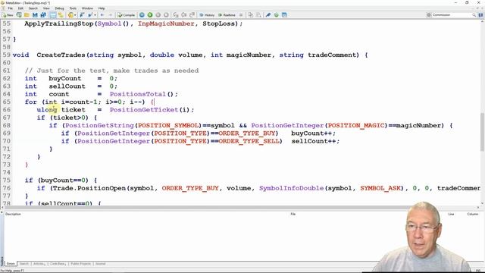
Task: Click 'SYMBOL_ASK' on line 76
Action: tap(380, 188)
